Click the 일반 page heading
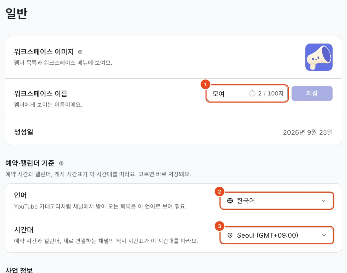 16,13
